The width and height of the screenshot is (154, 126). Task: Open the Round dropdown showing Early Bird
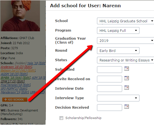click(118, 51)
